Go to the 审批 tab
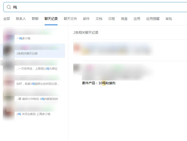 point(169,19)
